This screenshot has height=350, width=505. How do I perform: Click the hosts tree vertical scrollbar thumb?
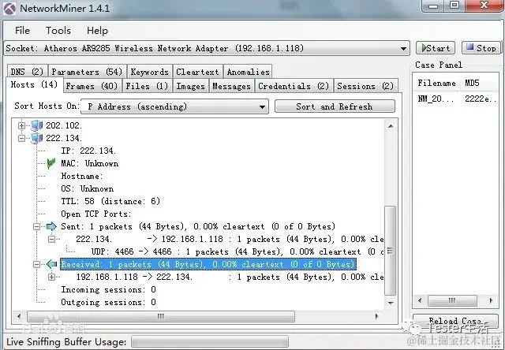pos(391,250)
